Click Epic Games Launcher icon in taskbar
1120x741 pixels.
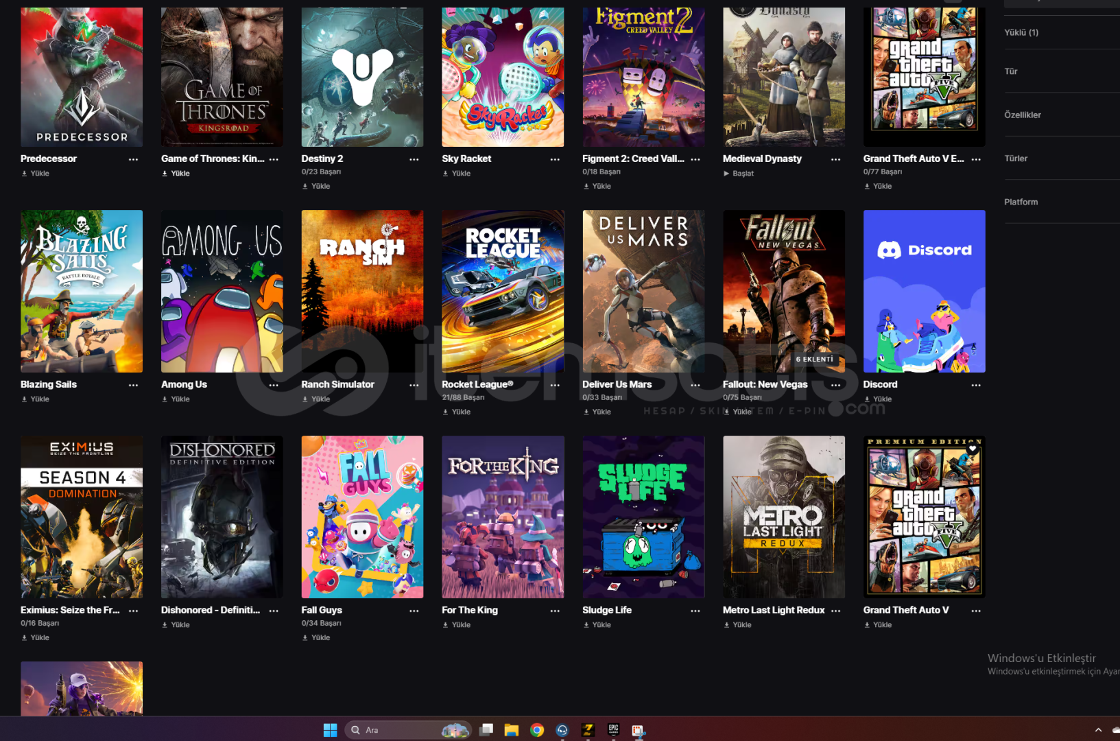click(613, 730)
